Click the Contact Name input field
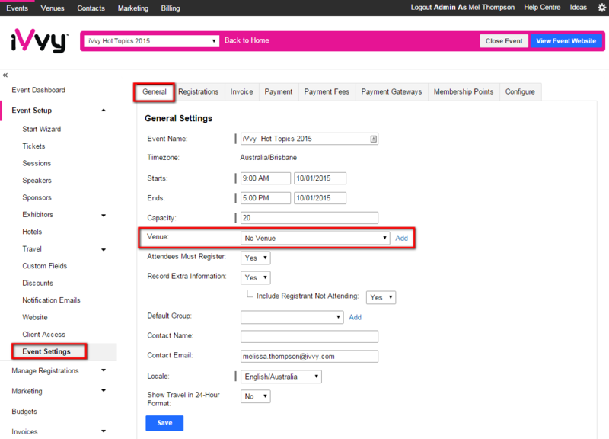Image resolution: width=609 pixels, height=439 pixels. [x=309, y=336]
